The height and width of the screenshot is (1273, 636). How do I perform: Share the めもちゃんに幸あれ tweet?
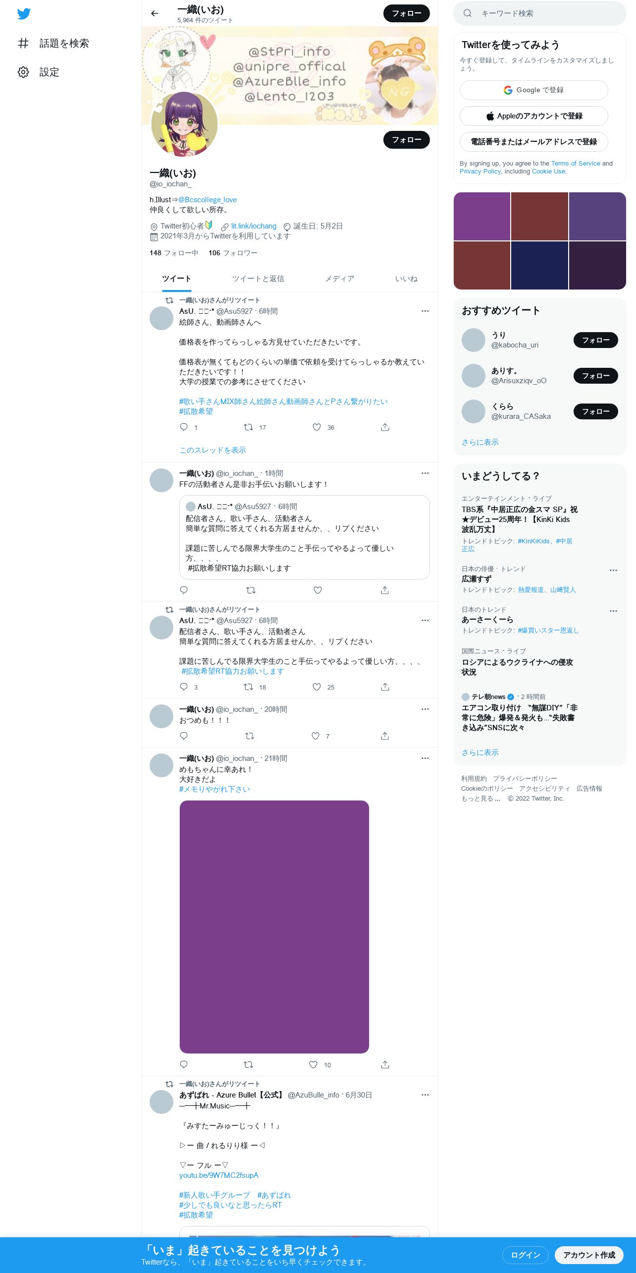pyautogui.click(x=385, y=1064)
